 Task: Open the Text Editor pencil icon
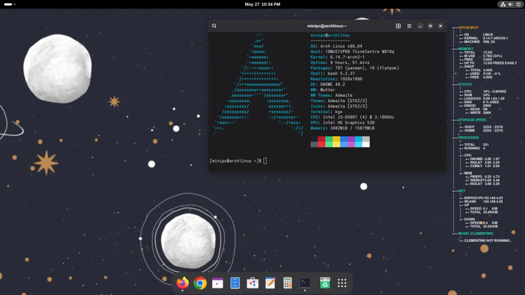(x=270, y=283)
